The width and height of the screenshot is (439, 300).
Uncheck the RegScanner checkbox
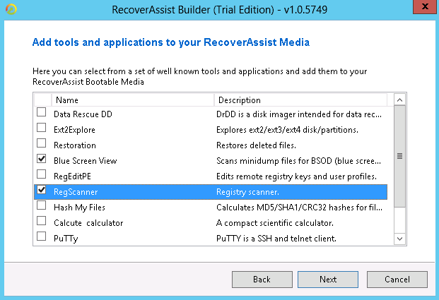pos(42,191)
